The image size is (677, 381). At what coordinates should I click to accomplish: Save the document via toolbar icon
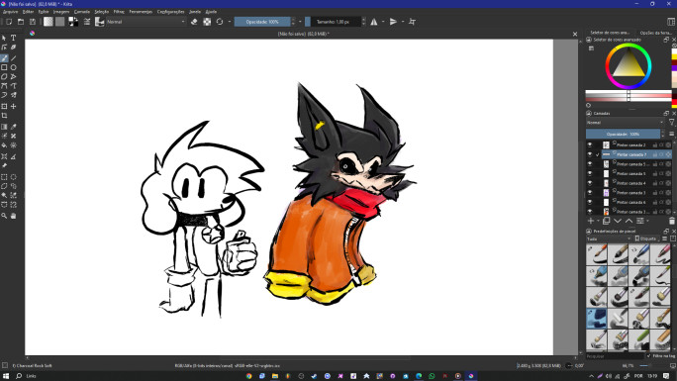coord(33,22)
